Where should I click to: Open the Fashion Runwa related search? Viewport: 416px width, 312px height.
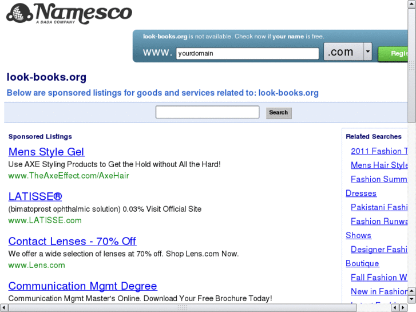coord(379,221)
